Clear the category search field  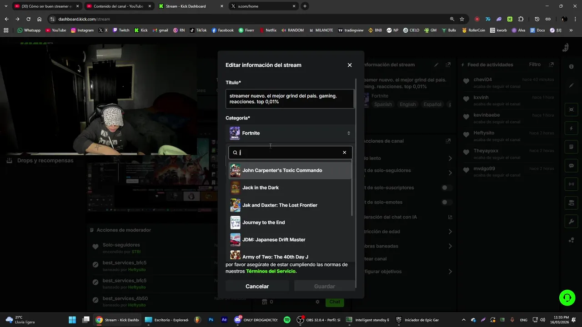344,153
